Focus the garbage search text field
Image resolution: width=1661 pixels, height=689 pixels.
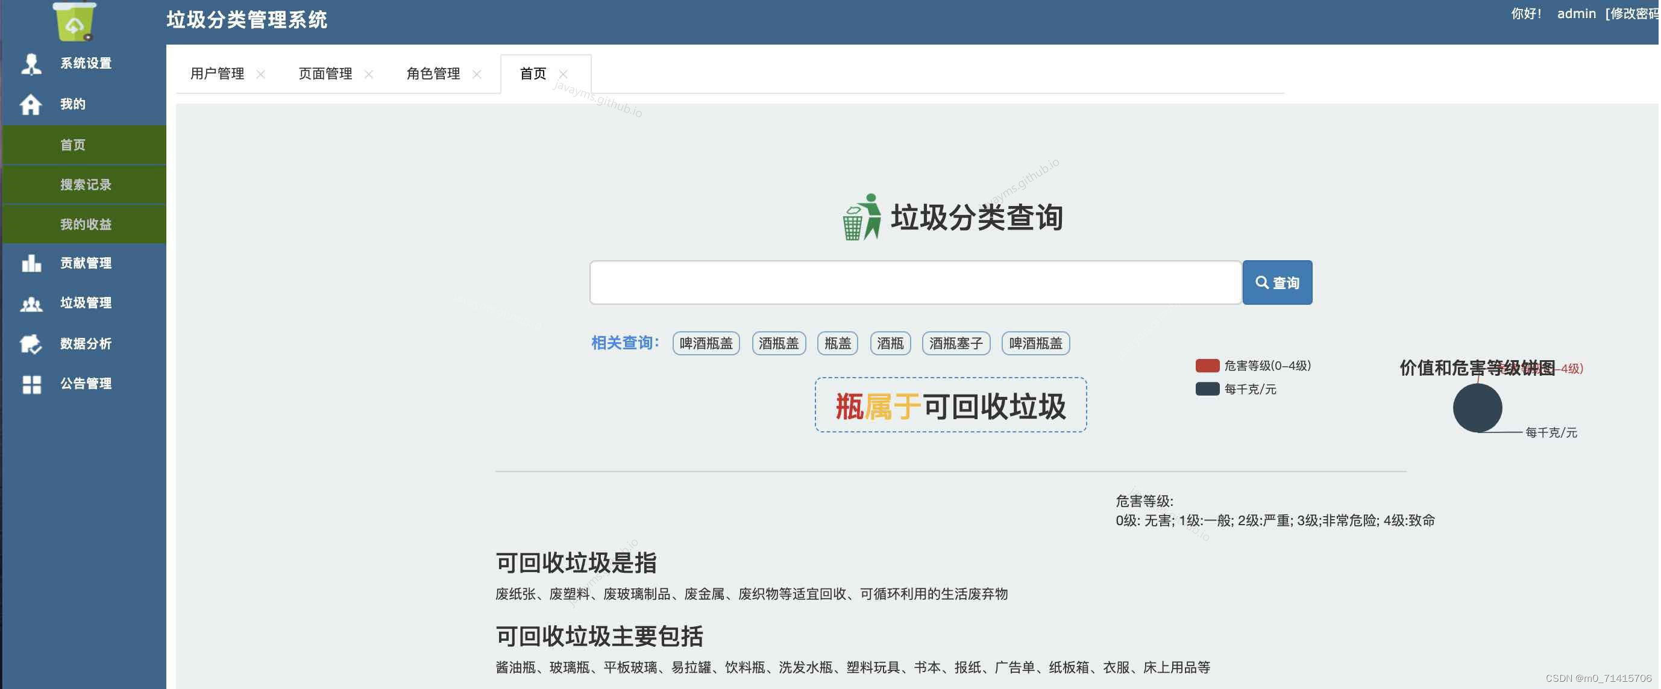click(x=915, y=282)
